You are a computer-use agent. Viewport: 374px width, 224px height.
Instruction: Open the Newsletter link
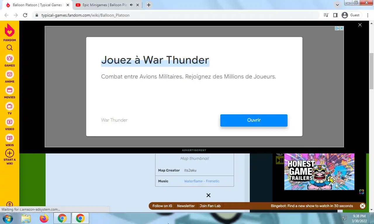(x=186, y=206)
